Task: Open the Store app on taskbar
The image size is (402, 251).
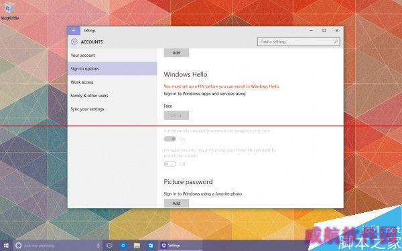Action: [151, 246]
